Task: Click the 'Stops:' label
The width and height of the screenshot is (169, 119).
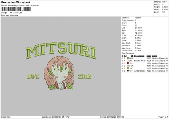Action: [x=124, y=23]
